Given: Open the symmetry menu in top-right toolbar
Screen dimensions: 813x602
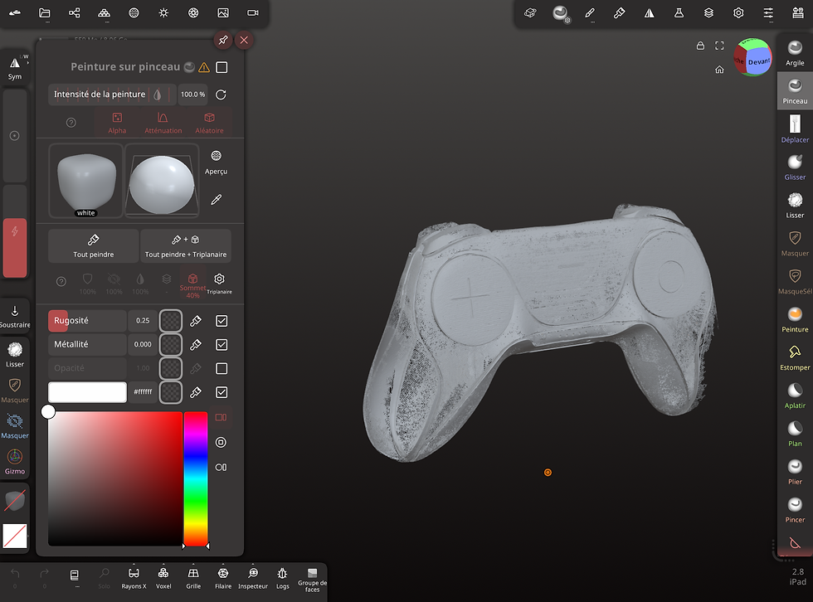Looking at the screenshot, I should [x=649, y=13].
